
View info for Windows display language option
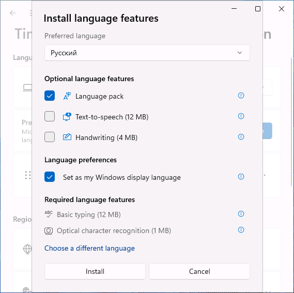click(241, 177)
